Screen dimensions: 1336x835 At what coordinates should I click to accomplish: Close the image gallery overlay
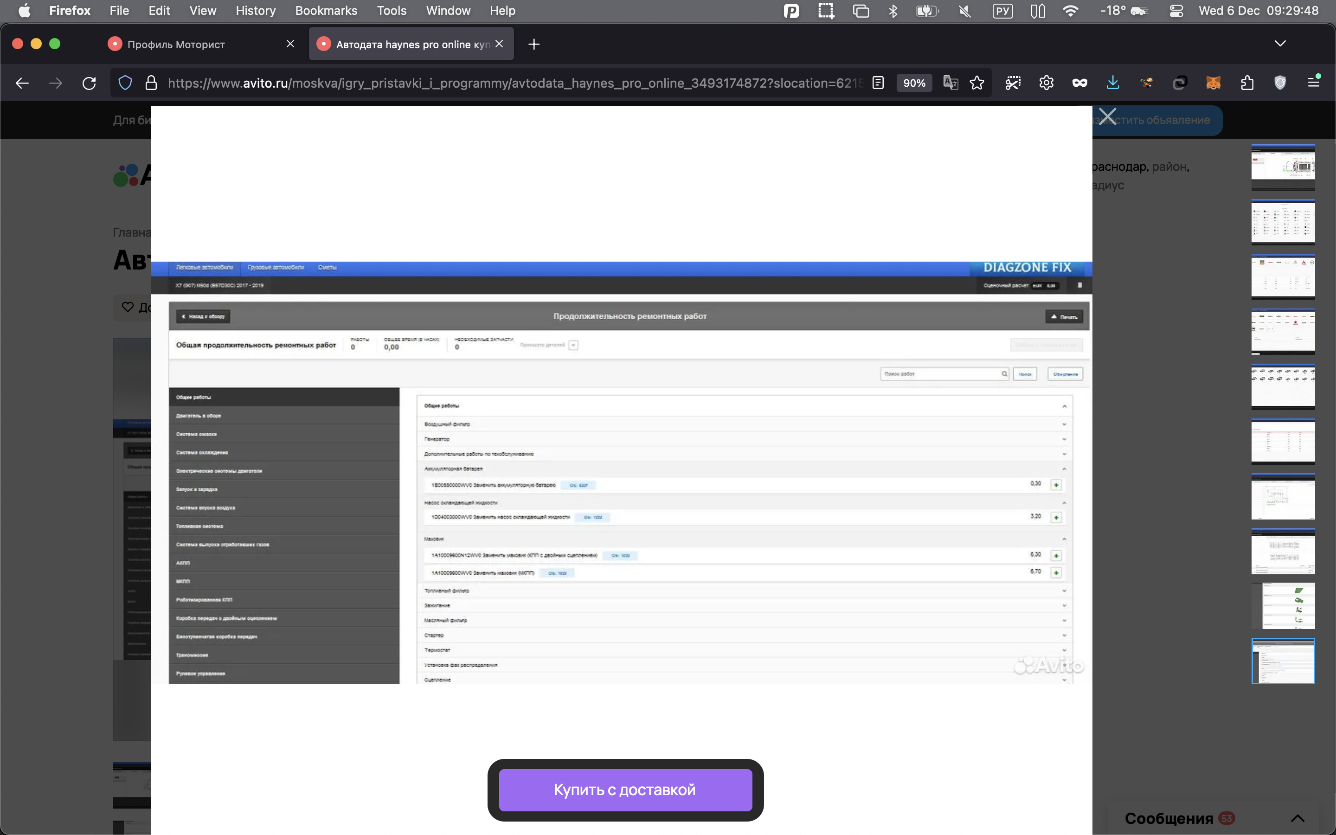(x=1107, y=116)
